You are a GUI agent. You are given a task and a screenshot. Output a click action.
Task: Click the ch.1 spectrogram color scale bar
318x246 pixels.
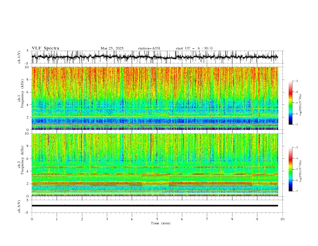click(x=290, y=103)
